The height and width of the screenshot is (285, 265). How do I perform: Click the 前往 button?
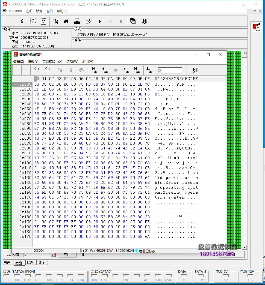click(67, 255)
